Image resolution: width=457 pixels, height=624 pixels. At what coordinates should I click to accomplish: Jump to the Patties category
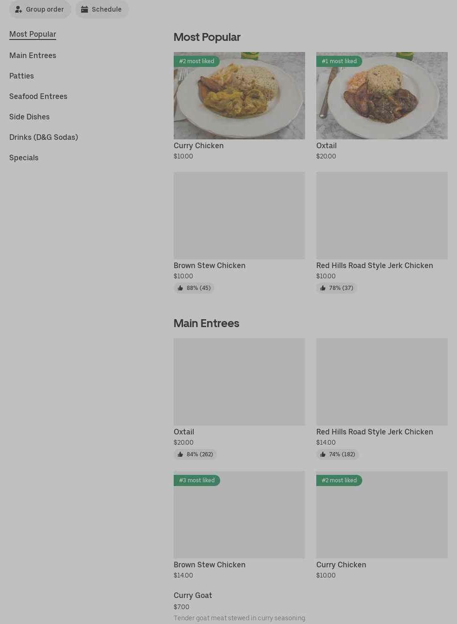(21, 76)
